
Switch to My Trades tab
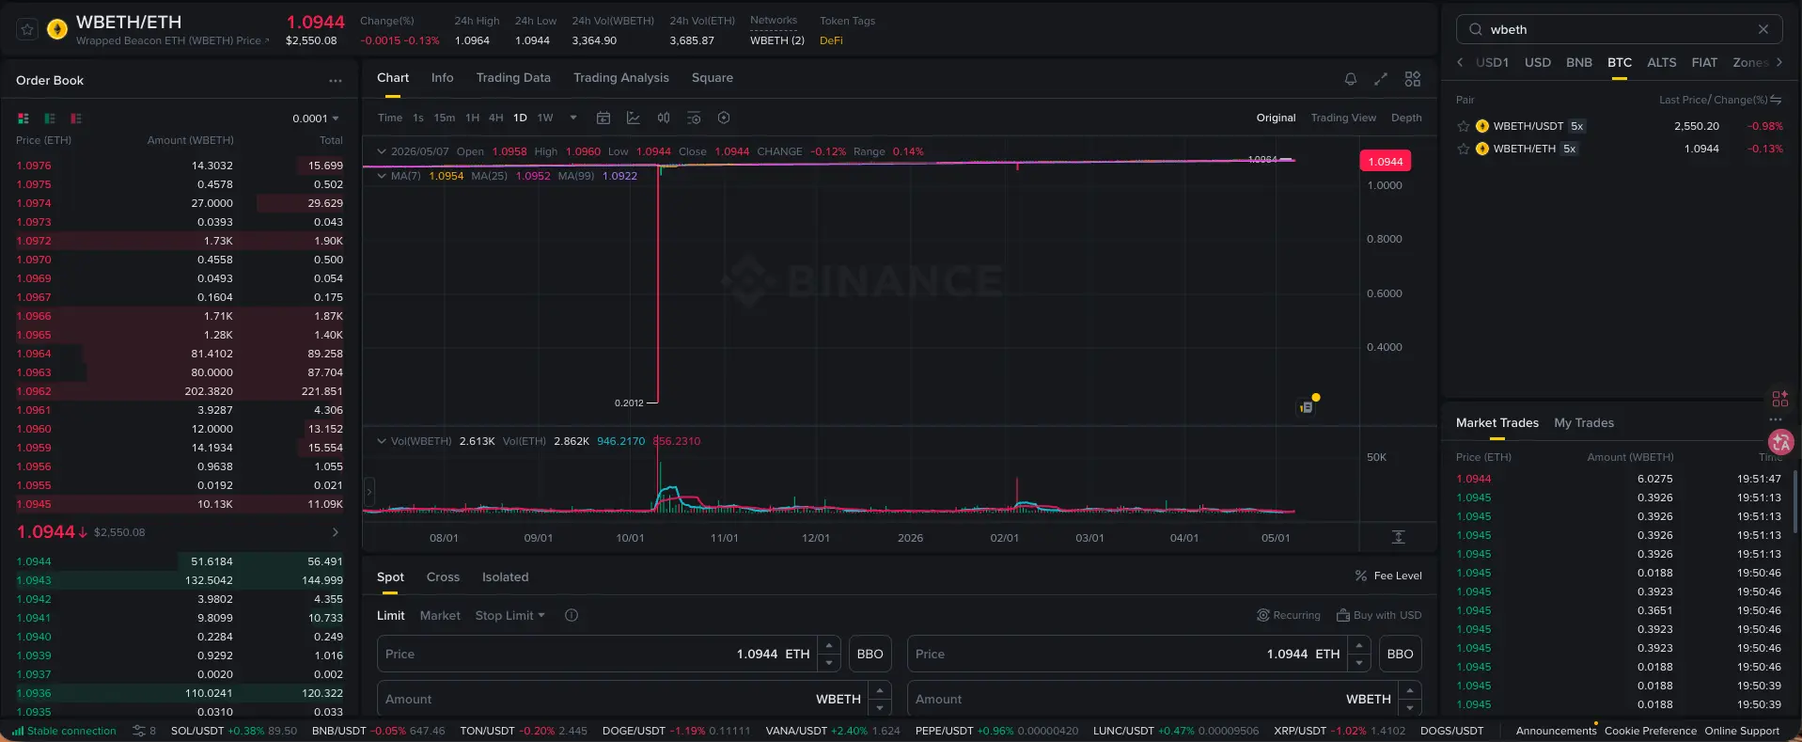(1584, 423)
